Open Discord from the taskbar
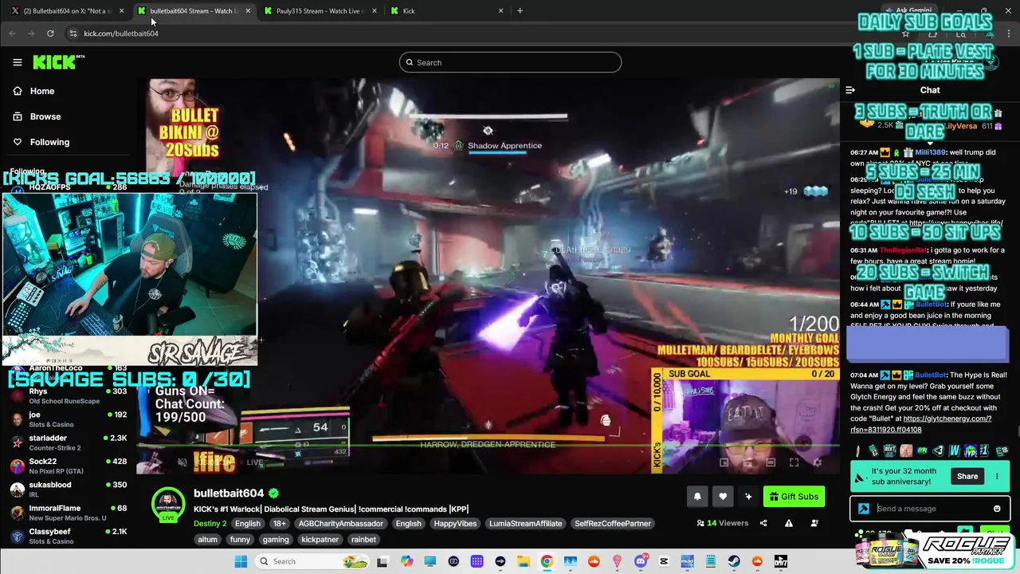Screen dimensions: 1020x574 [x=641, y=561]
